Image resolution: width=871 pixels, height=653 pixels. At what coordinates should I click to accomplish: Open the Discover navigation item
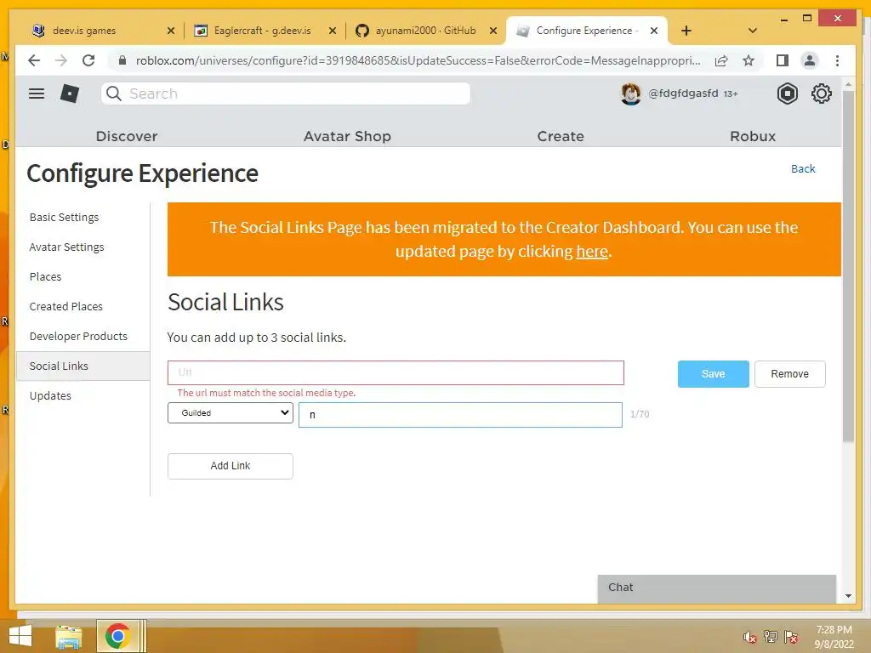pyautogui.click(x=127, y=136)
